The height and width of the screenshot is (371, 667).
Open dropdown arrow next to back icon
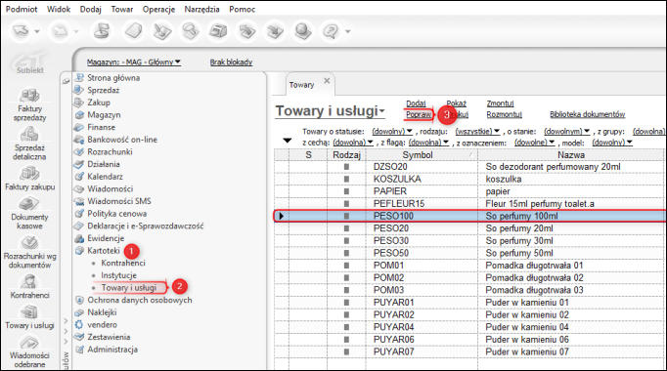click(37, 31)
